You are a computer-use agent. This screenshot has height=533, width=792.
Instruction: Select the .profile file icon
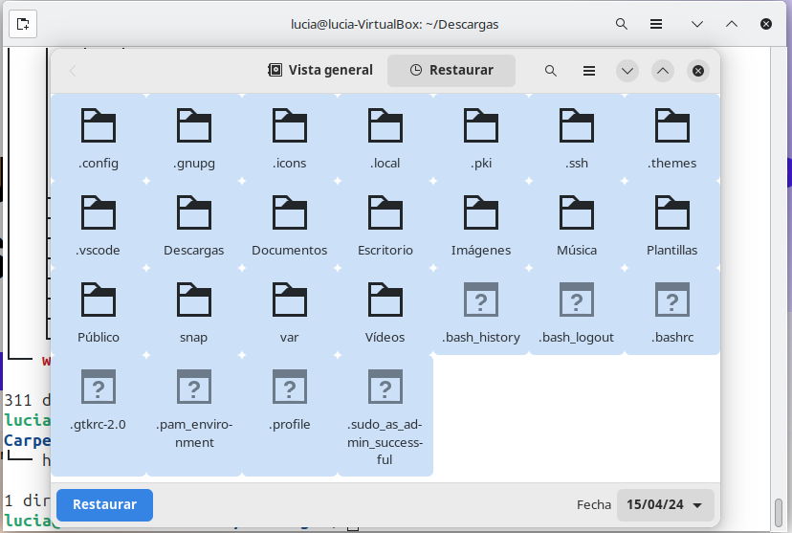[290, 387]
